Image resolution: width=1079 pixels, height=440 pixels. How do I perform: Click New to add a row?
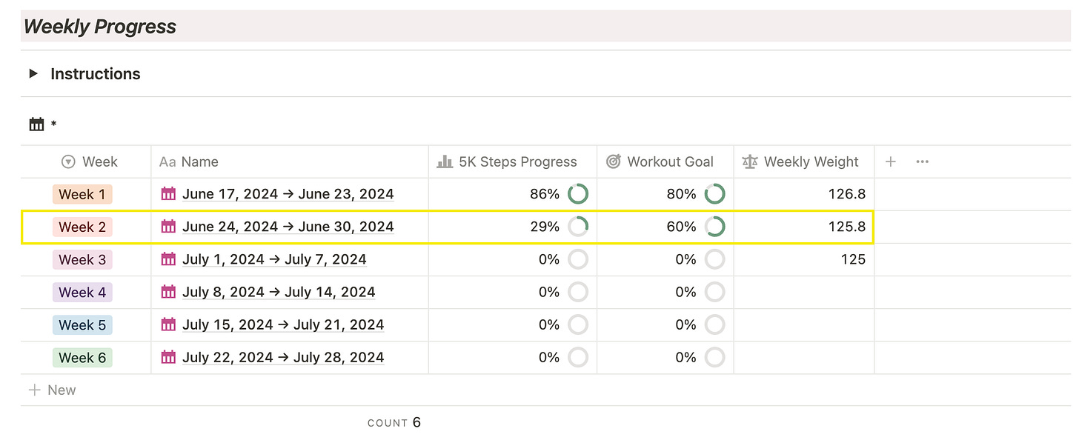(x=53, y=390)
